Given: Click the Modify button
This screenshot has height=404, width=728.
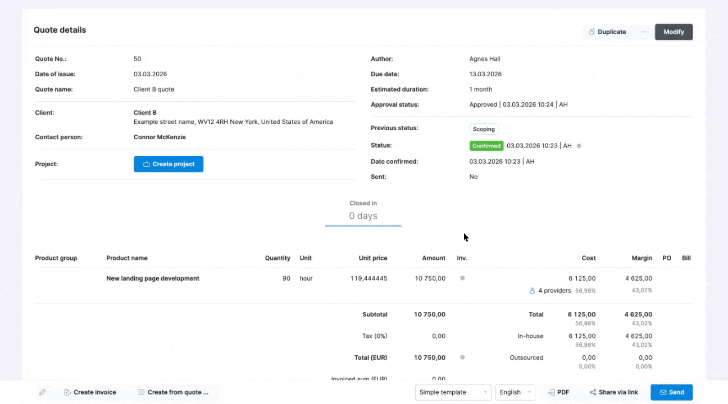Looking at the screenshot, I should click(674, 32).
